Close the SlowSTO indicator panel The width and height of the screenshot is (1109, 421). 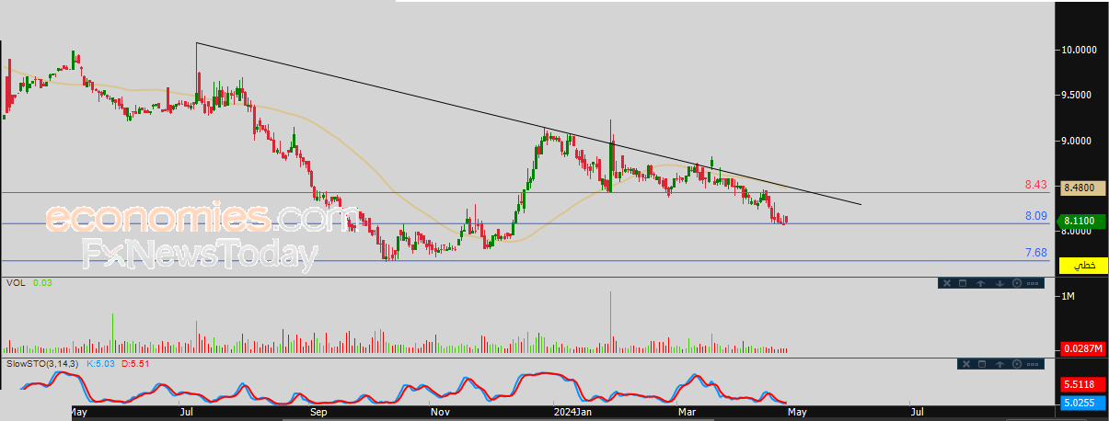tap(966, 364)
